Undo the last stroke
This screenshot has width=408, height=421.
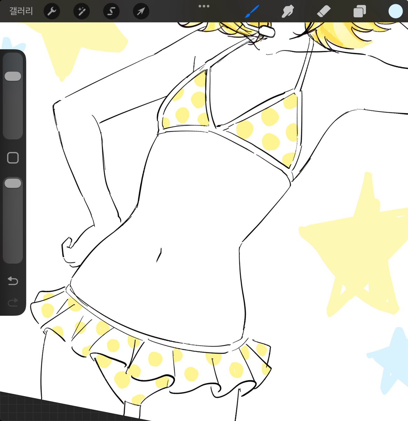(x=13, y=281)
